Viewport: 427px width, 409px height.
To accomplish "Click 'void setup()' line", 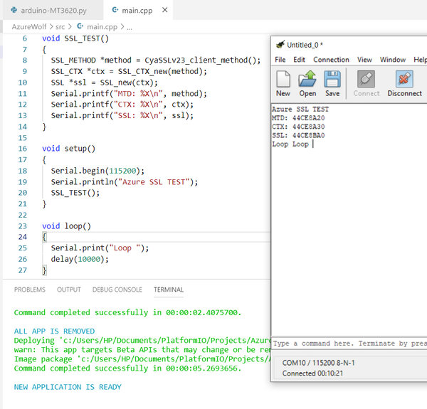I will point(68,149).
